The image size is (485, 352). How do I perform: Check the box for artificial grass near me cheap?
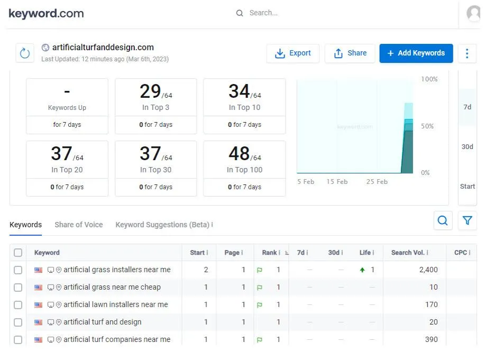point(18,288)
